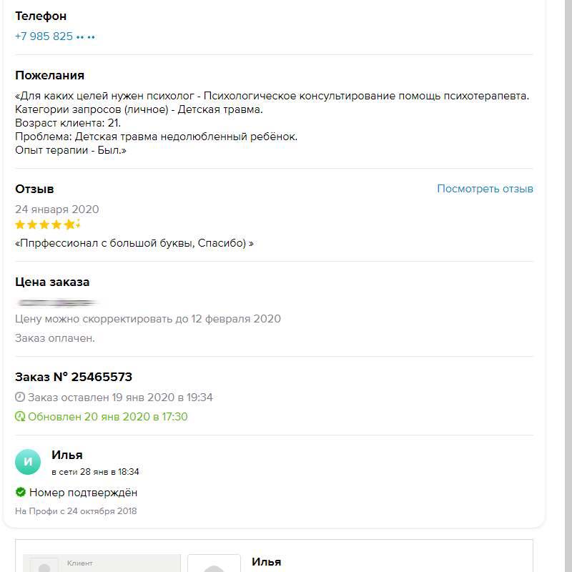Click the green refresh icon next to Обновлен
This screenshot has width=572, height=572.
coord(19,417)
